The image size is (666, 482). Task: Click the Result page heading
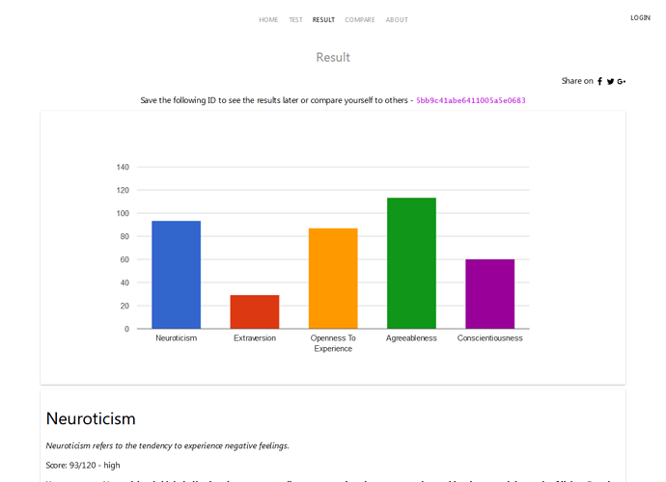coord(333,57)
